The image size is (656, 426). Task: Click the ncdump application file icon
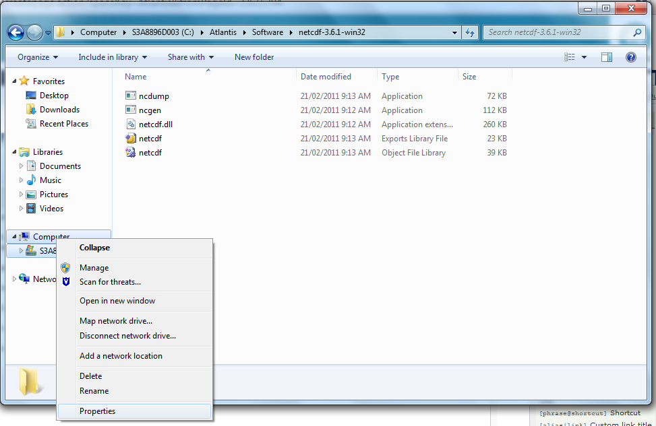[x=131, y=96]
